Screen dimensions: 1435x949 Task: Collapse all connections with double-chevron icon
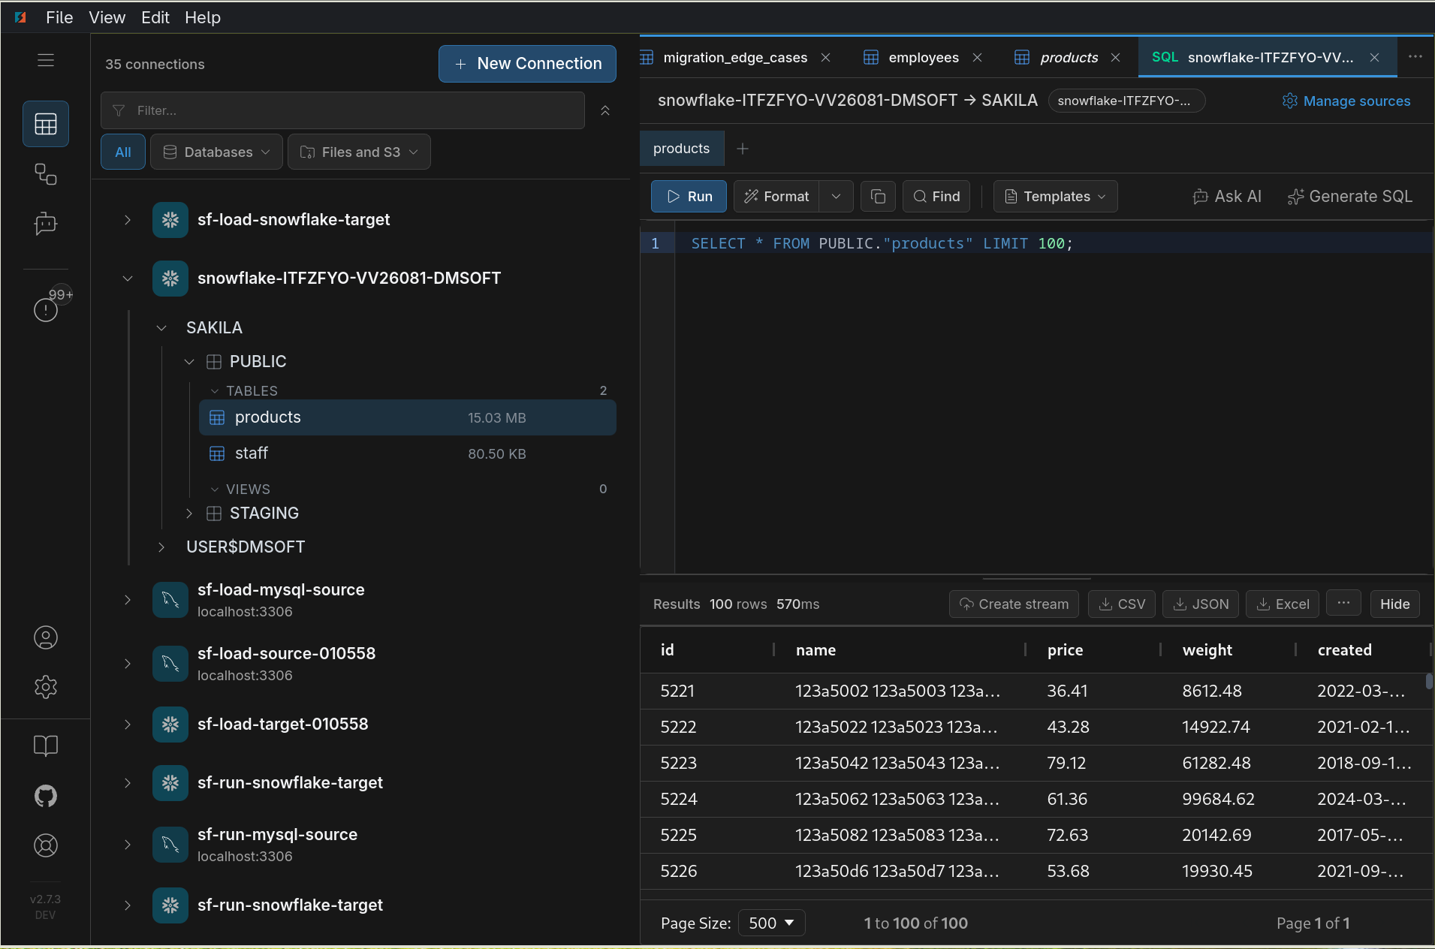(x=605, y=110)
